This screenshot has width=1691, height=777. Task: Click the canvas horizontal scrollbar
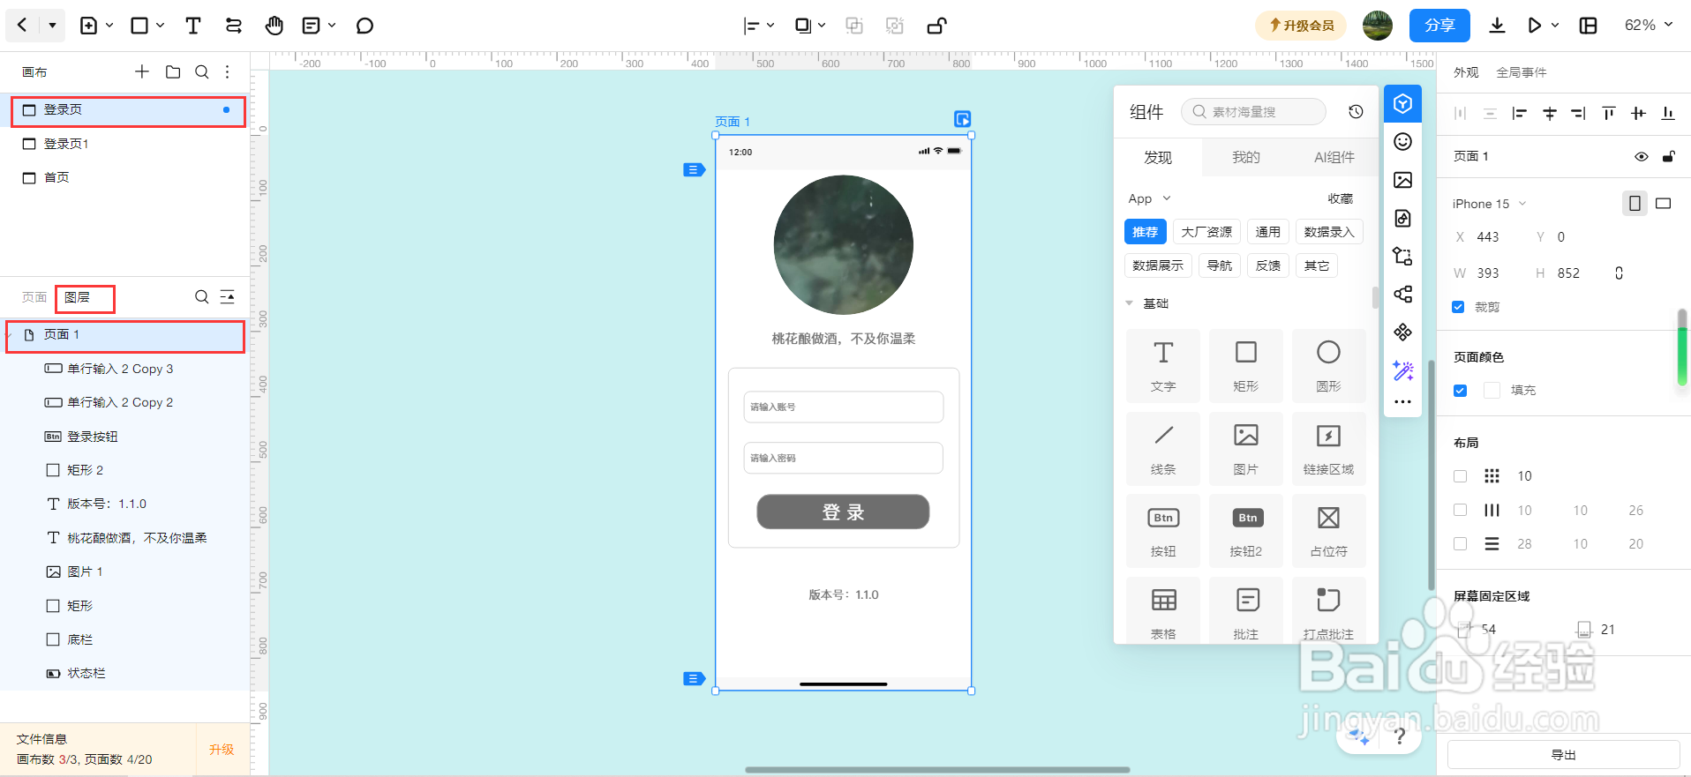(937, 770)
